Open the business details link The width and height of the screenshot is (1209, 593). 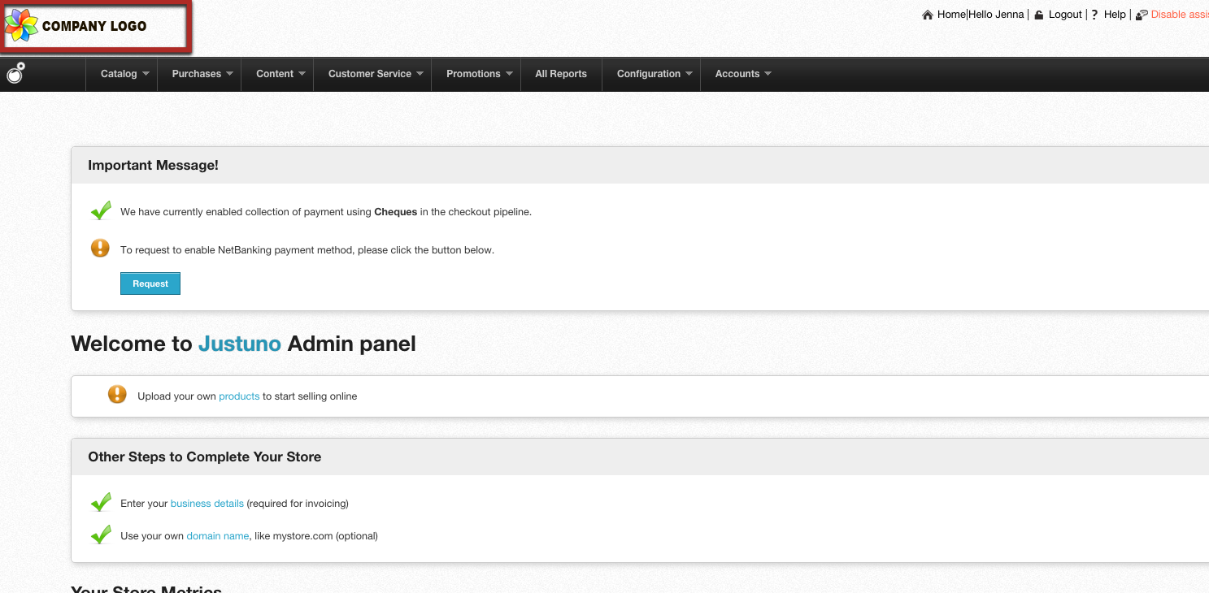tap(207, 504)
